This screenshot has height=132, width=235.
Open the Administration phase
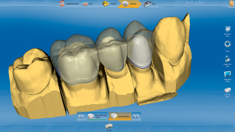(69, 4)
